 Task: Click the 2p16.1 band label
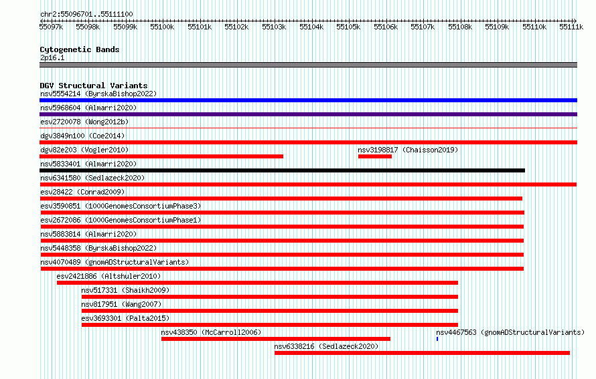tap(52, 57)
